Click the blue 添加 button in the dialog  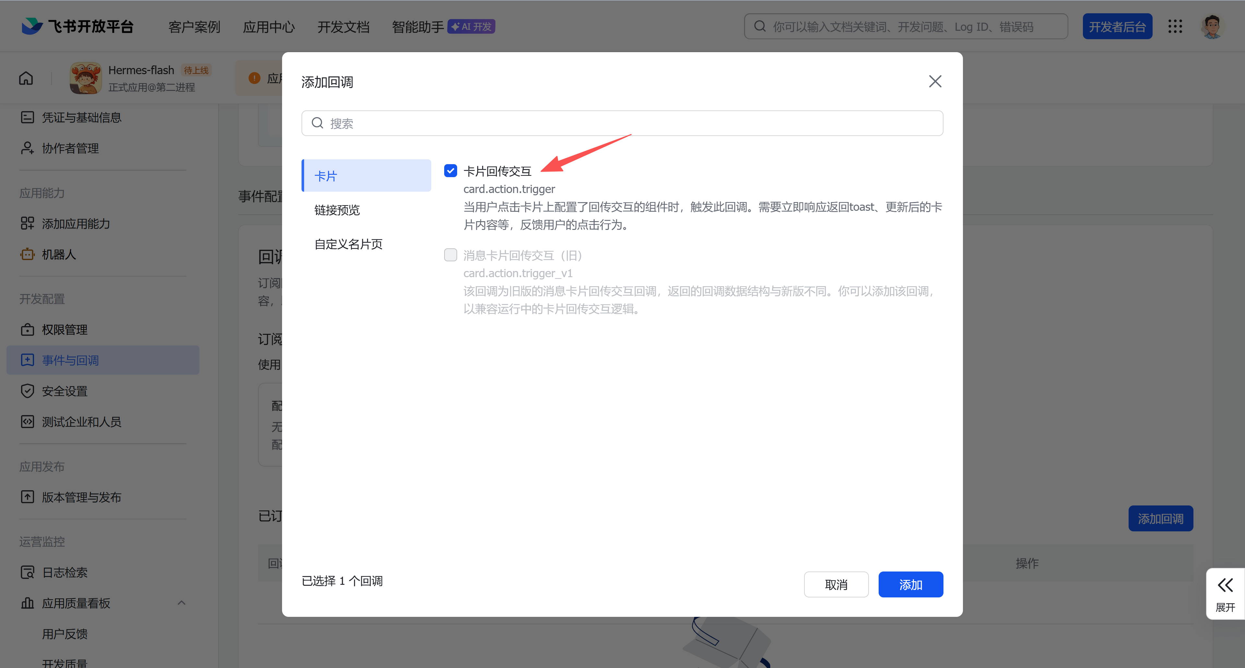(x=910, y=584)
